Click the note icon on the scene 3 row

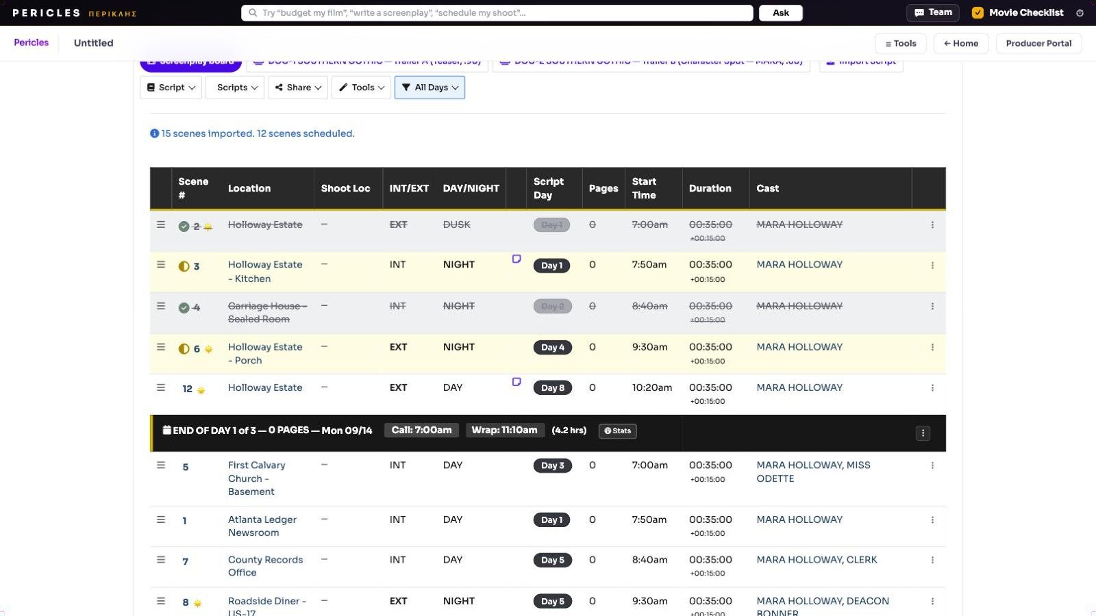[x=516, y=259]
